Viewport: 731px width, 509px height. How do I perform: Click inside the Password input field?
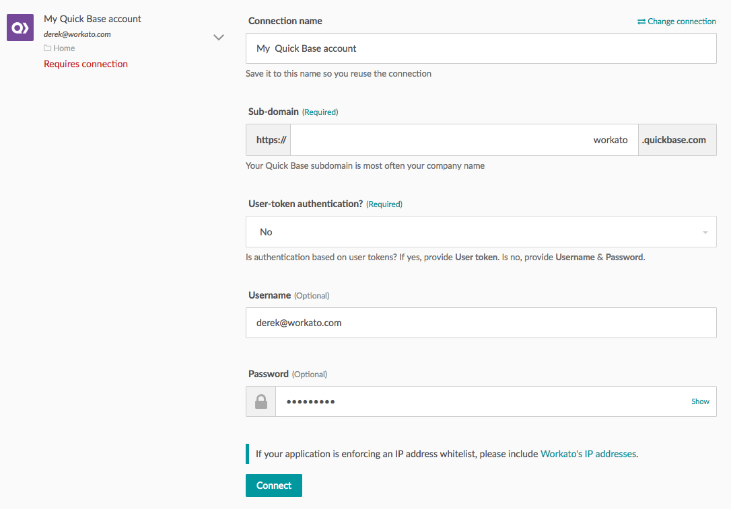point(481,401)
